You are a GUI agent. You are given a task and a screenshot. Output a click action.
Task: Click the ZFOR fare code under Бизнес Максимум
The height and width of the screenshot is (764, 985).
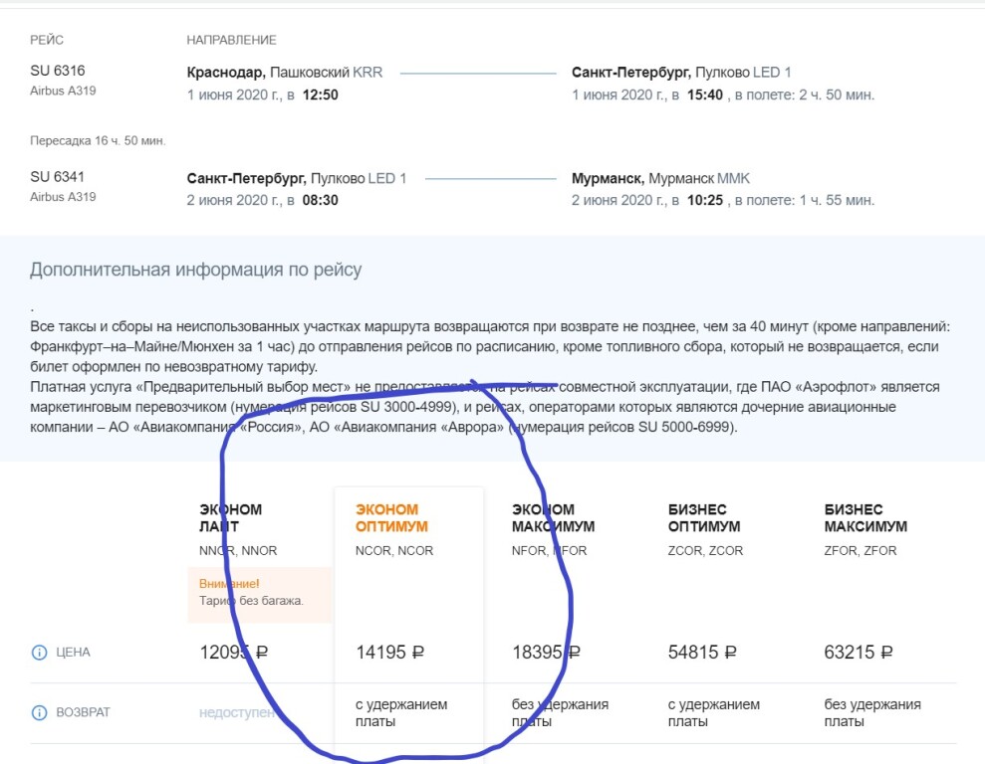pyautogui.click(x=861, y=550)
